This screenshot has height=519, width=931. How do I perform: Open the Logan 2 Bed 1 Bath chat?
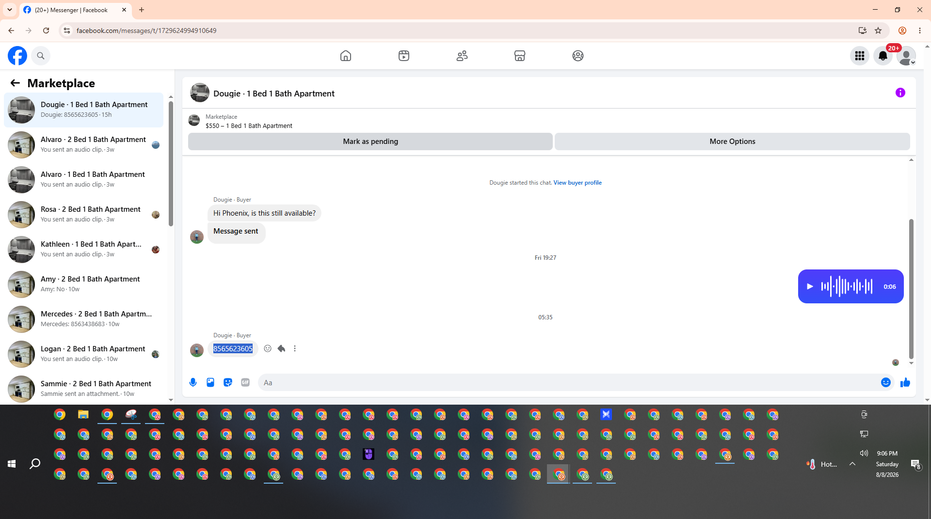(x=83, y=354)
